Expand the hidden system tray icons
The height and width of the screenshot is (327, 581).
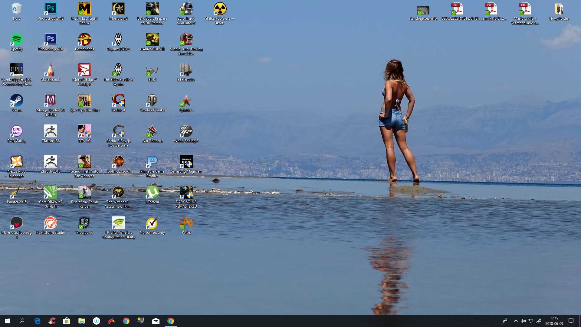[516, 321]
